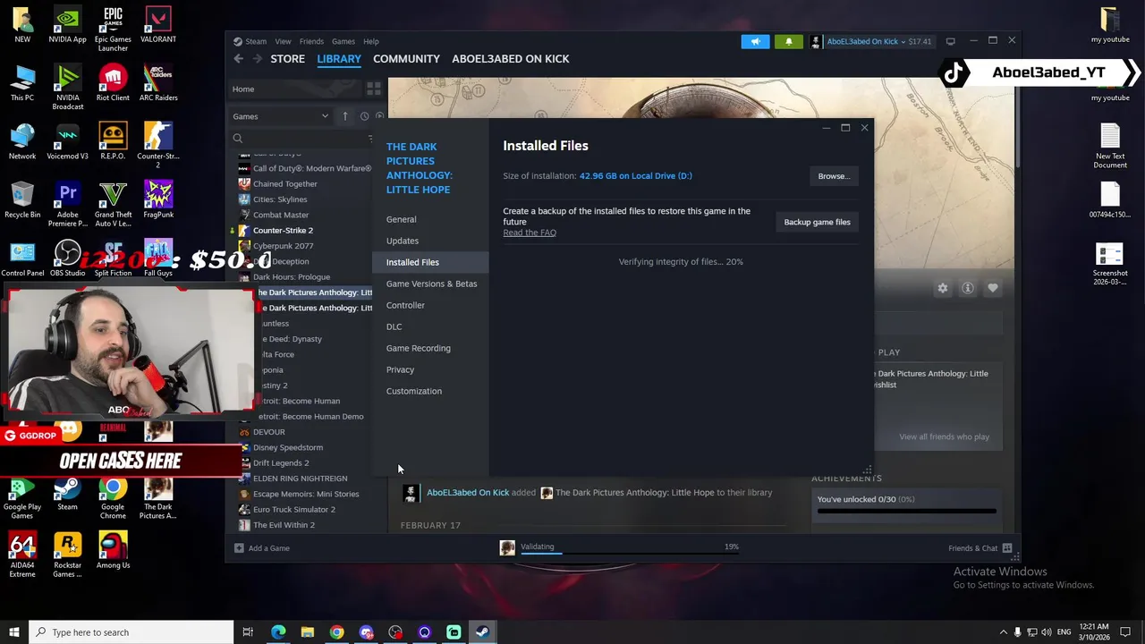
Task: Switch library to grid collections view icon
Action: pyautogui.click(x=374, y=89)
